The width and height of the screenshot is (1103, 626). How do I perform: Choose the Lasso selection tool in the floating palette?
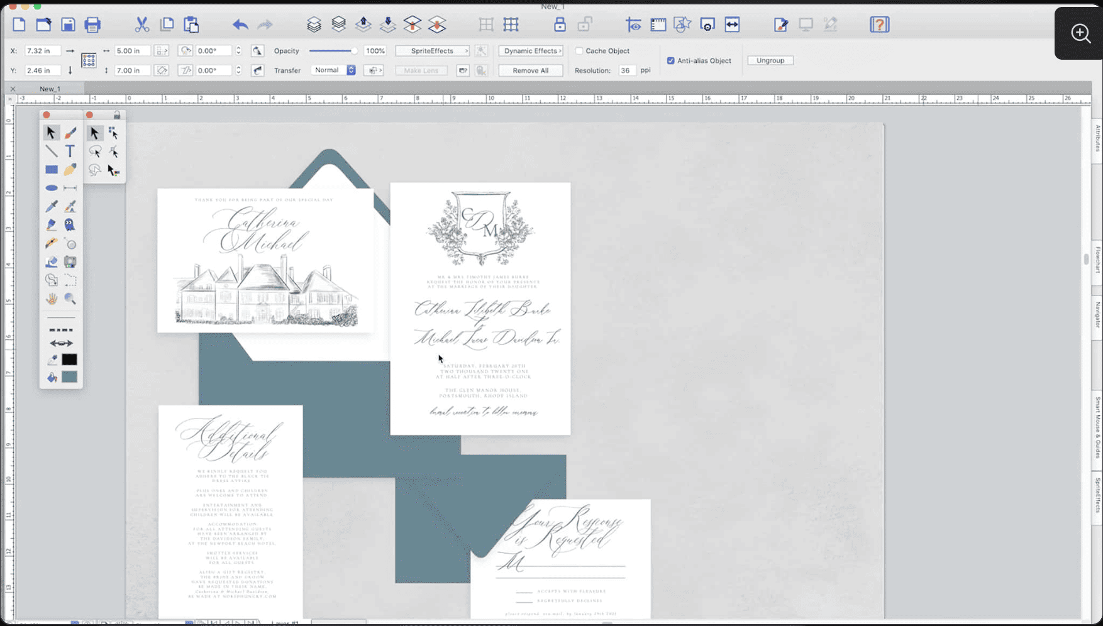(95, 151)
